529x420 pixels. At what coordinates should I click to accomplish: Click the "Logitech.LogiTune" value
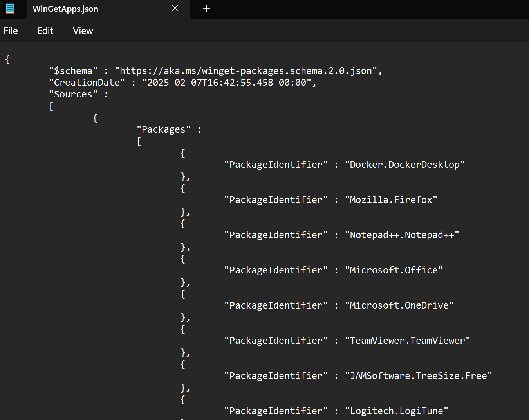[397, 411]
